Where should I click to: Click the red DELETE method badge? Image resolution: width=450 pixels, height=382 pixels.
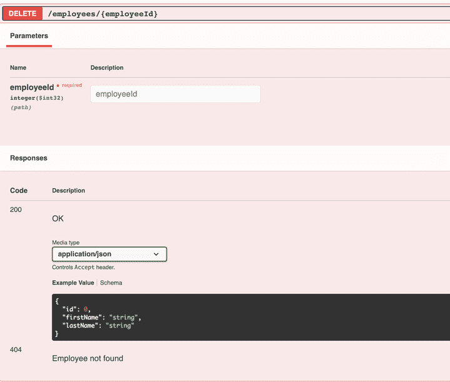pyautogui.click(x=23, y=13)
